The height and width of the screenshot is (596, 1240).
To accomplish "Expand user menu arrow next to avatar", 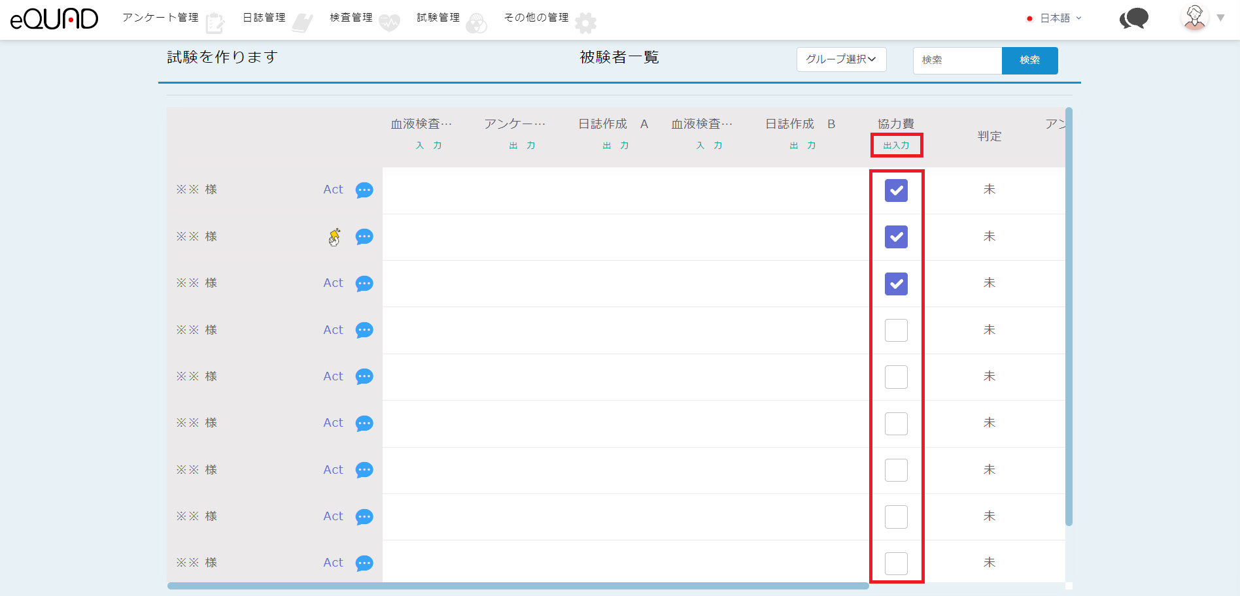I will tap(1220, 18).
